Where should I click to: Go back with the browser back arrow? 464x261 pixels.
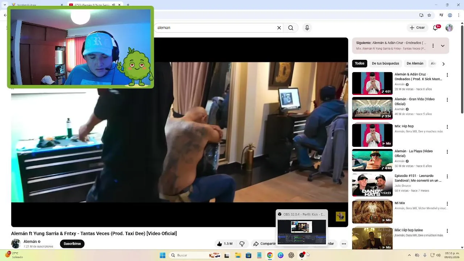[x=5, y=15]
